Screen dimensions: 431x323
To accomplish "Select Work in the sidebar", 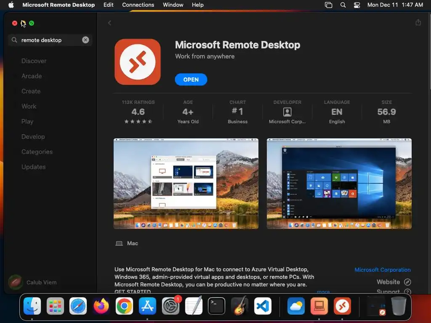I will tap(29, 106).
